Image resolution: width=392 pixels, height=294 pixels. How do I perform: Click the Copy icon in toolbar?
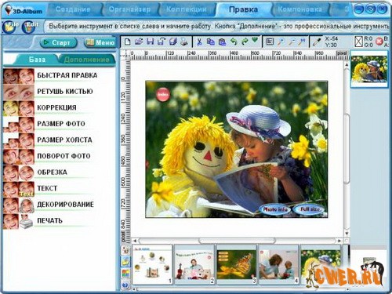[x=211, y=42]
